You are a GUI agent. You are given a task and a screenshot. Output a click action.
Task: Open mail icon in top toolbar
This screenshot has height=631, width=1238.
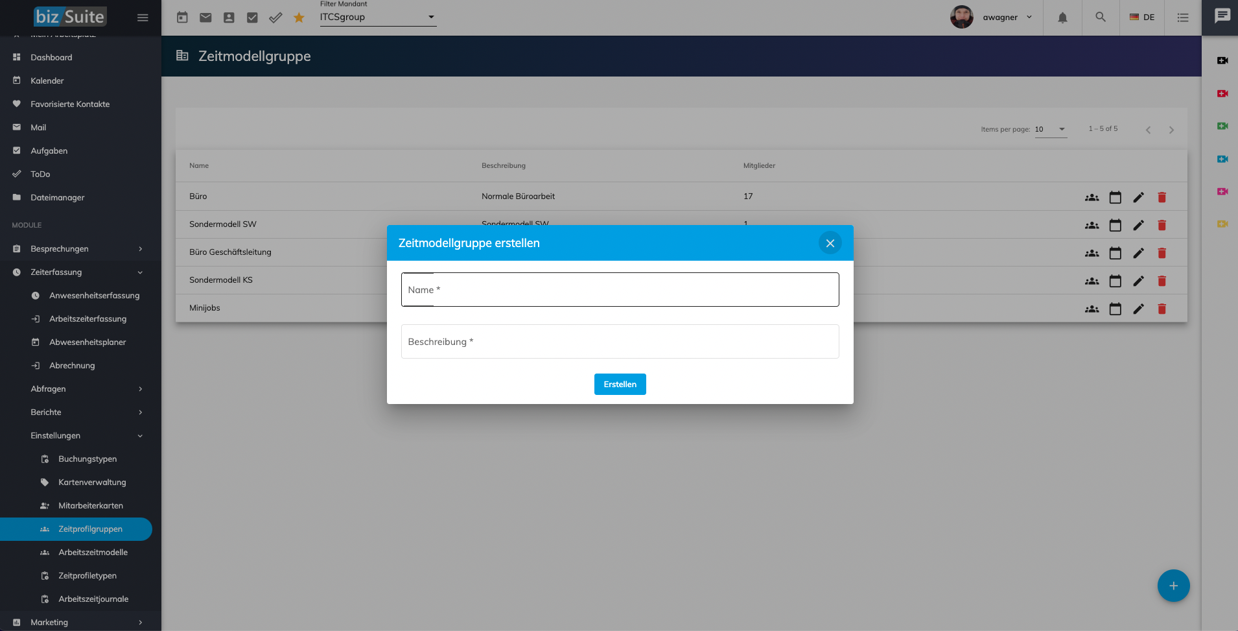pos(205,18)
